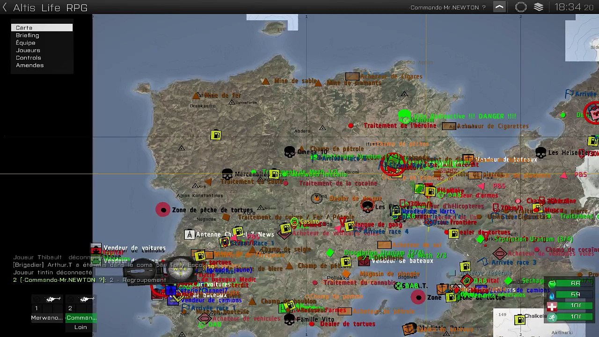
Task: Click the gas station marker beside Chalkeia
Action: click(519, 320)
